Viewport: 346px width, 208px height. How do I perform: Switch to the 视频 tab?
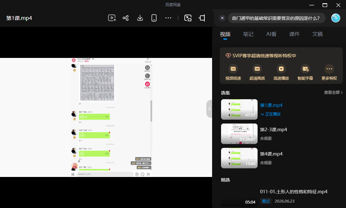225,34
